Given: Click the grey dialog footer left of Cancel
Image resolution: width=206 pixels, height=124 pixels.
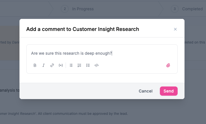Looking at the screenshot, I should (77, 91).
